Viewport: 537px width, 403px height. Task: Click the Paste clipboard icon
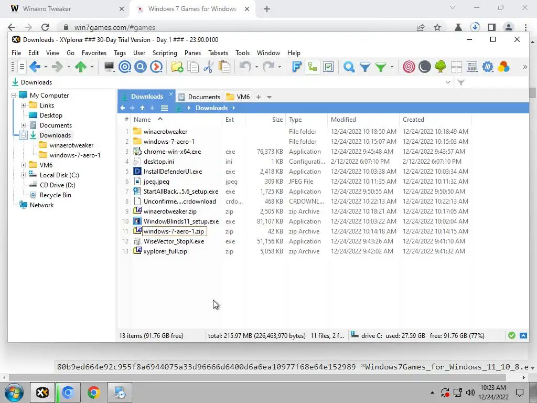[x=224, y=67]
